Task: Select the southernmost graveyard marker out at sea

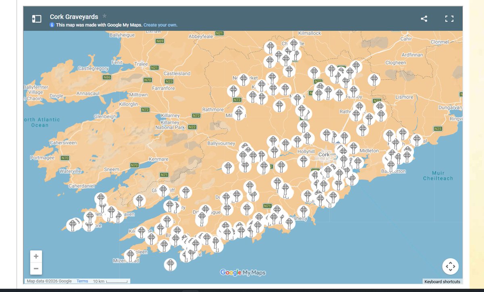Action: coord(171,265)
